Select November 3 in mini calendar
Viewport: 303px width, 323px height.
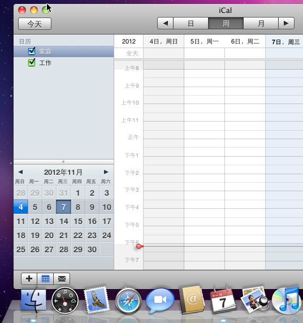pyautogui.click(x=107, y=193)
